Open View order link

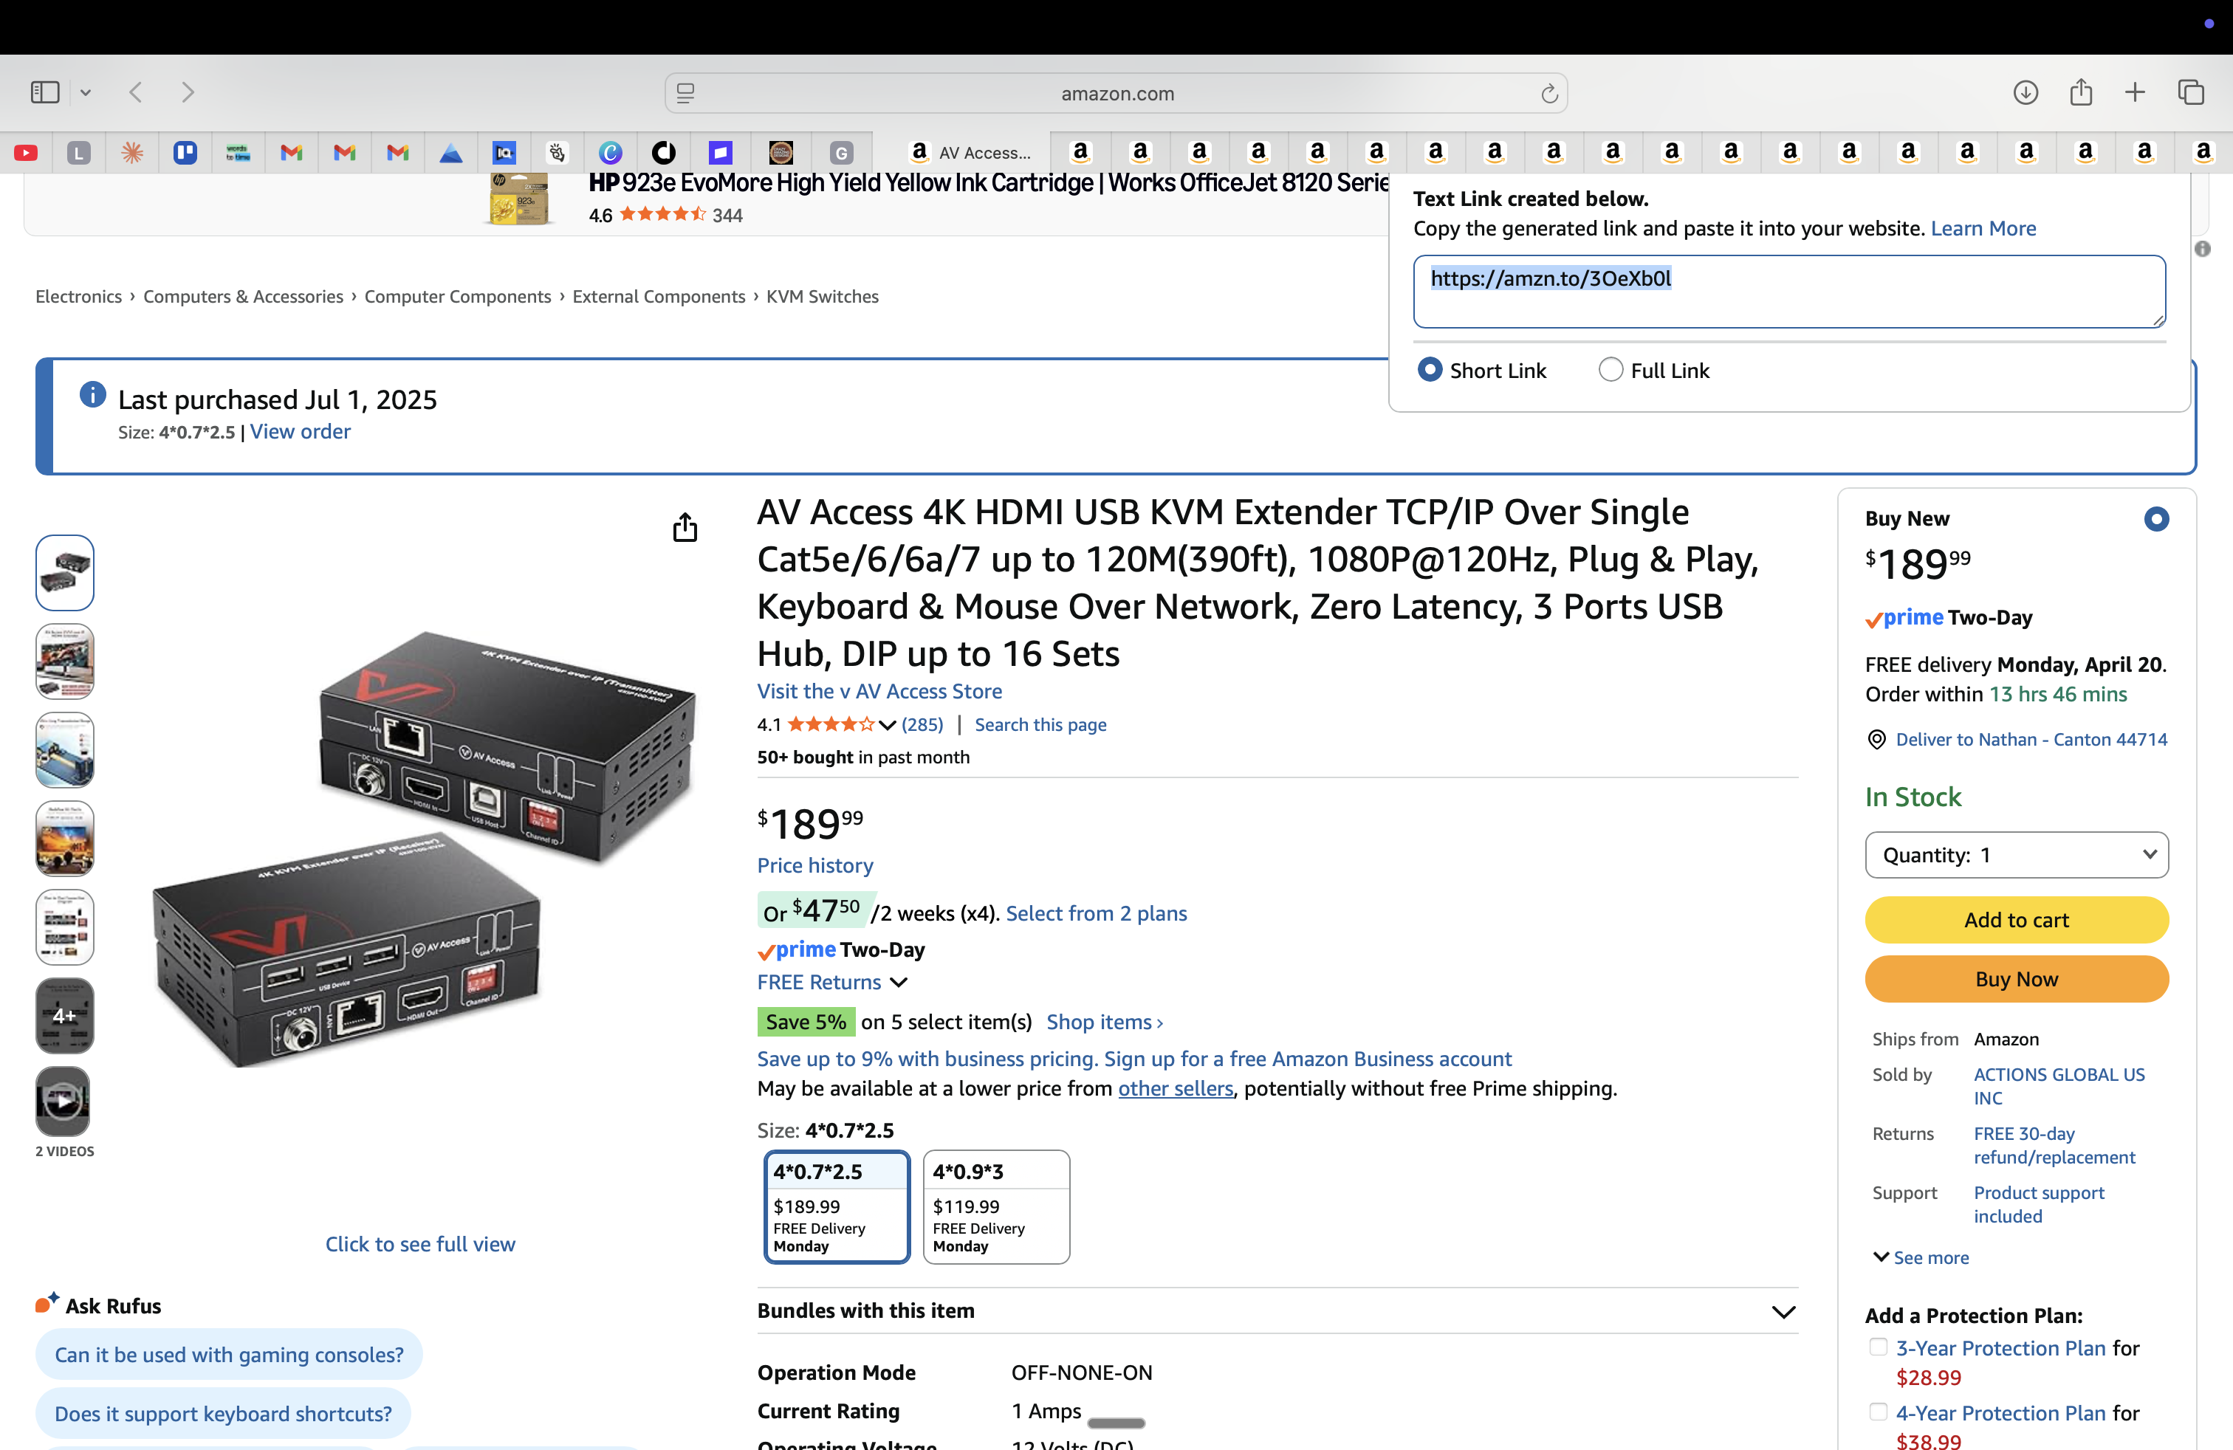(x=301, y=431)
